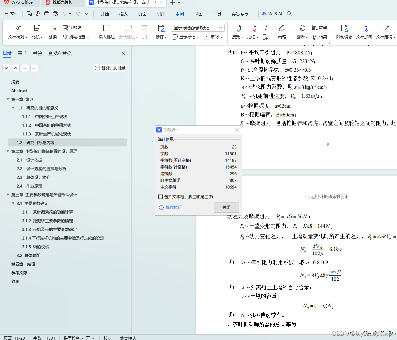Click 字数: 11501 in status bar
Viewport: 397px width, 340px height.
44,338
